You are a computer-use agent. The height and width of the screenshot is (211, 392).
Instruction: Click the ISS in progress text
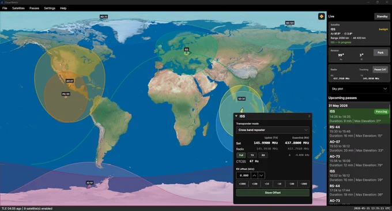(341, 42)
